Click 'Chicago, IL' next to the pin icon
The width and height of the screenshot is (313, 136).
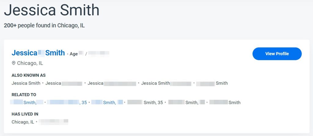30,63
